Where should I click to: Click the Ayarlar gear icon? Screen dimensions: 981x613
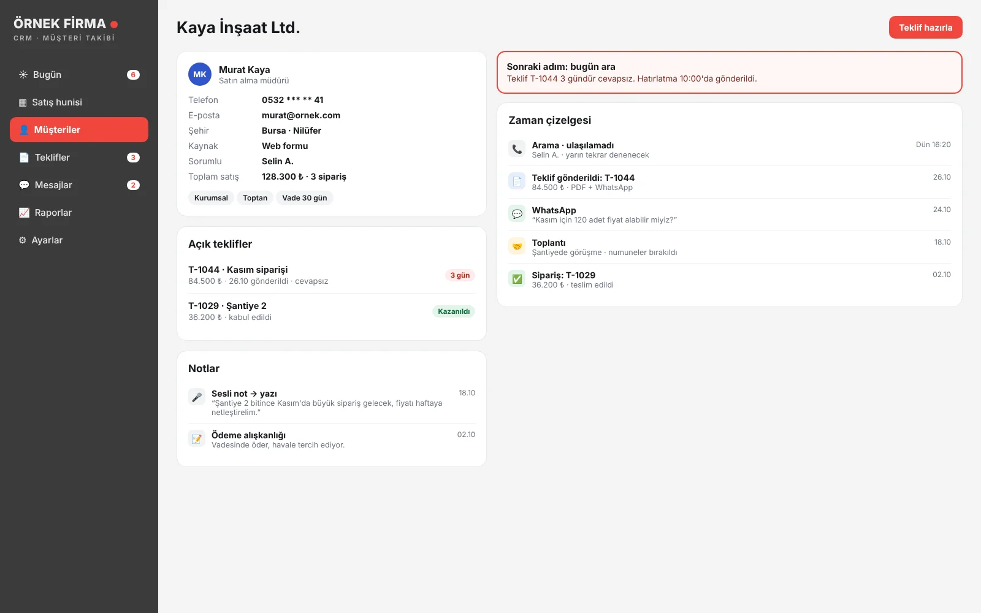pyautogui.click(x=23, y=240)
